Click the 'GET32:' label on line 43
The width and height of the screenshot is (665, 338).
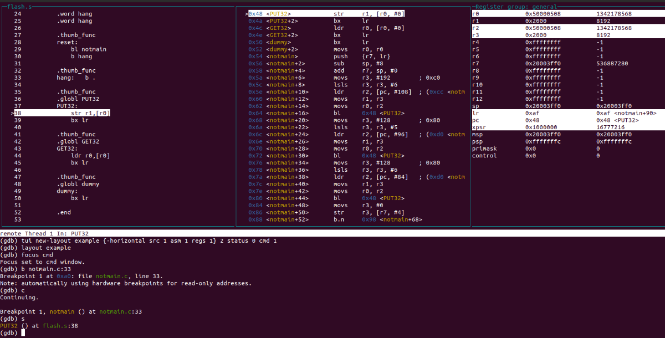67,148
